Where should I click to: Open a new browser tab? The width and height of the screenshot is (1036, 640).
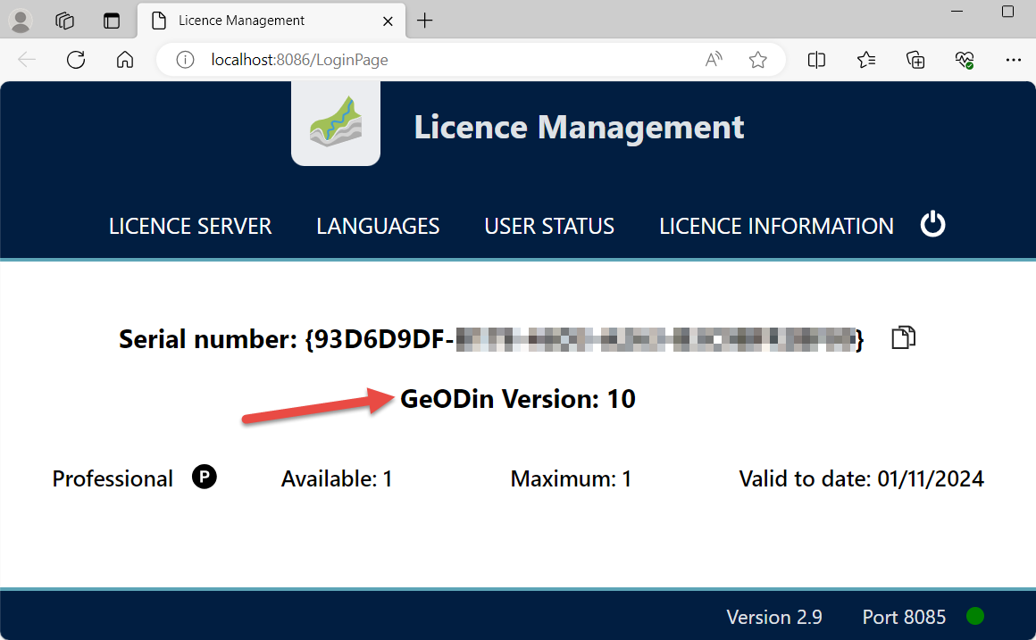pyautogui.click(x=425, y=21)
